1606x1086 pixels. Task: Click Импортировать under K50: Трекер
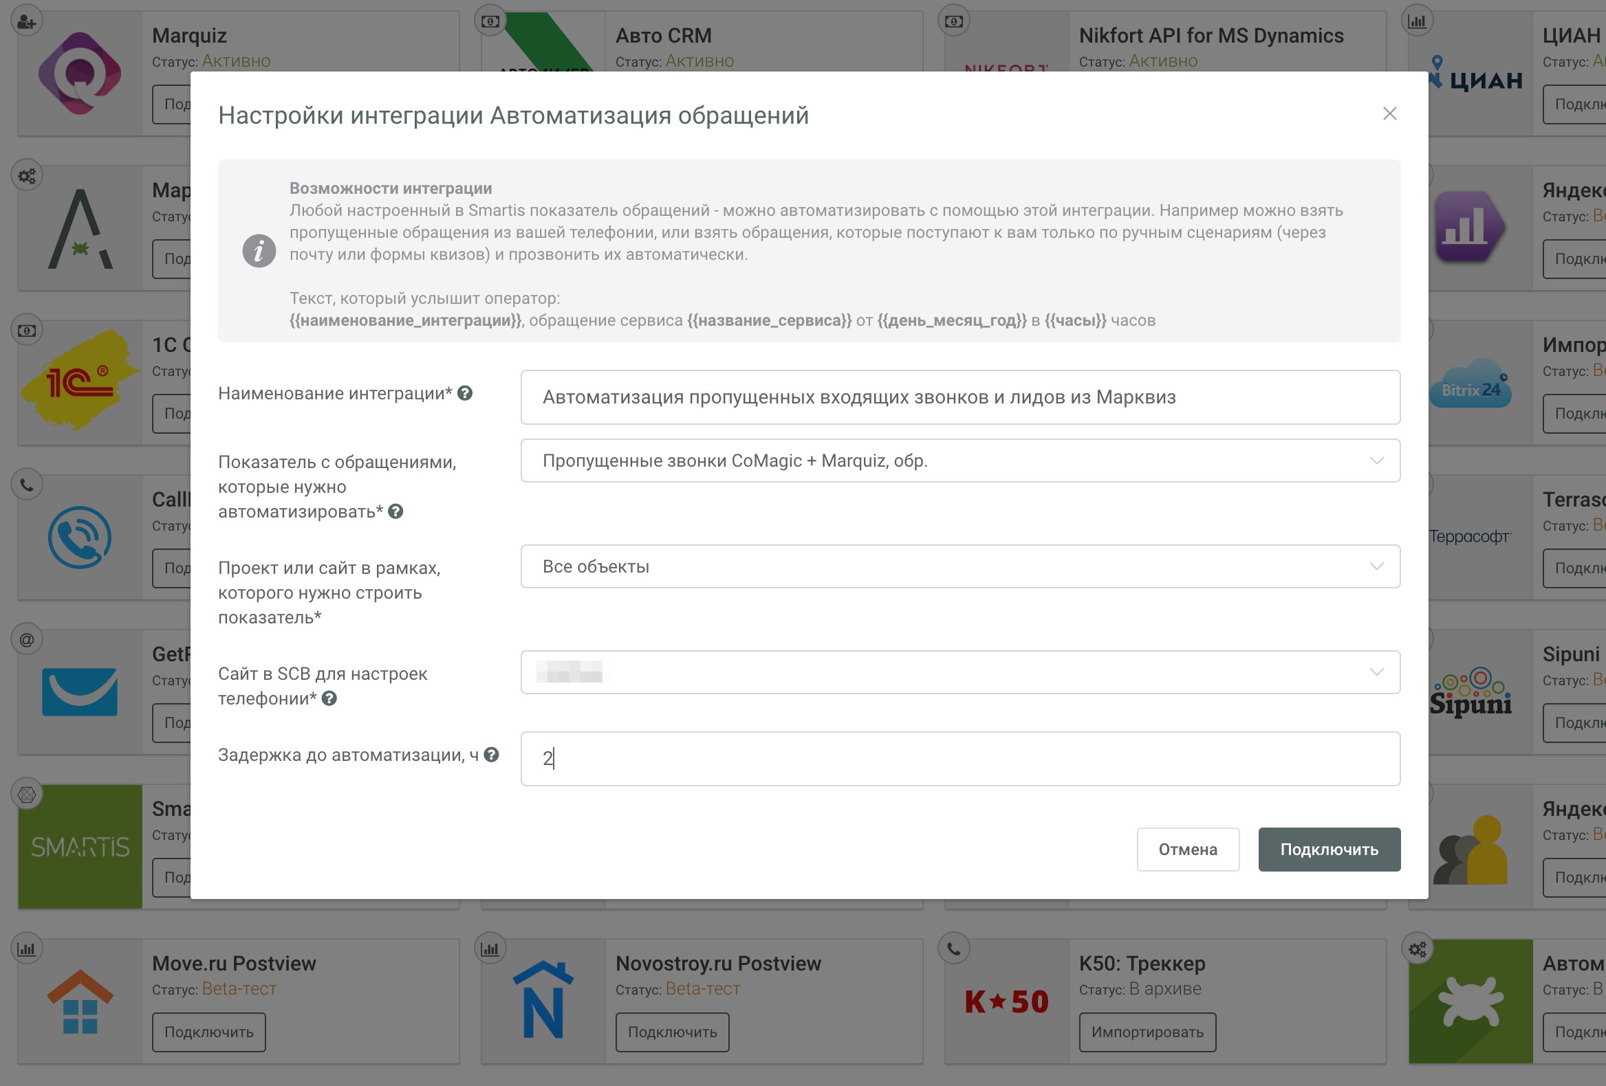(x=1147, y=1032)
